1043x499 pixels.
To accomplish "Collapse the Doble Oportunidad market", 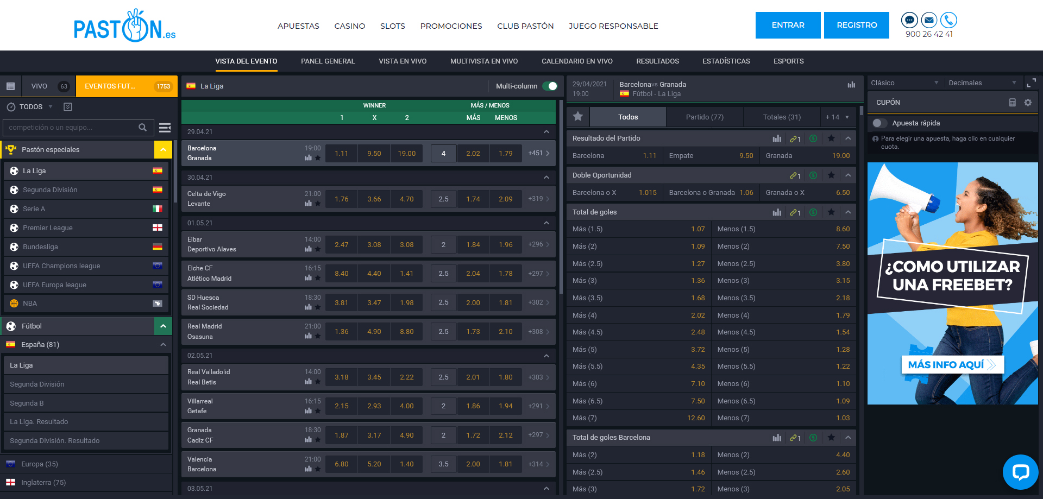I will [x=848, y=175].
